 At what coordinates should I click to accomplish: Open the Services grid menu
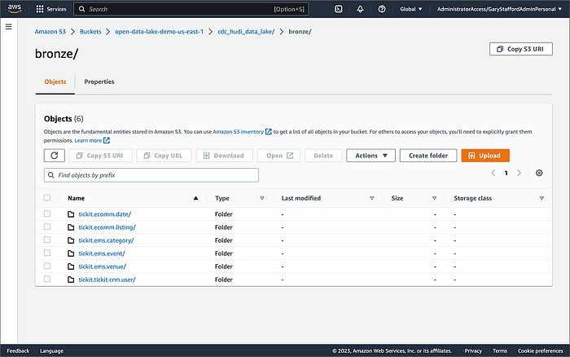point(51,9)
